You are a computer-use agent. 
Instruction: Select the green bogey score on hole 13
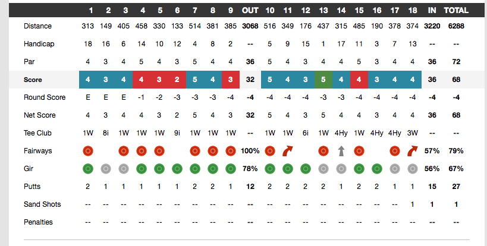323,80
